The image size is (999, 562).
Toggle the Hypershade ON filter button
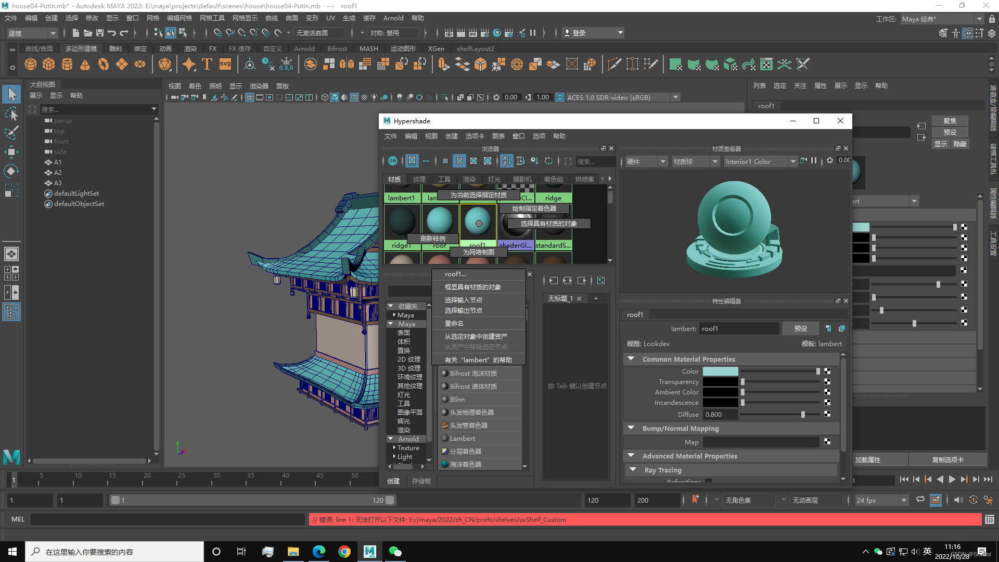tap(393, 161)
